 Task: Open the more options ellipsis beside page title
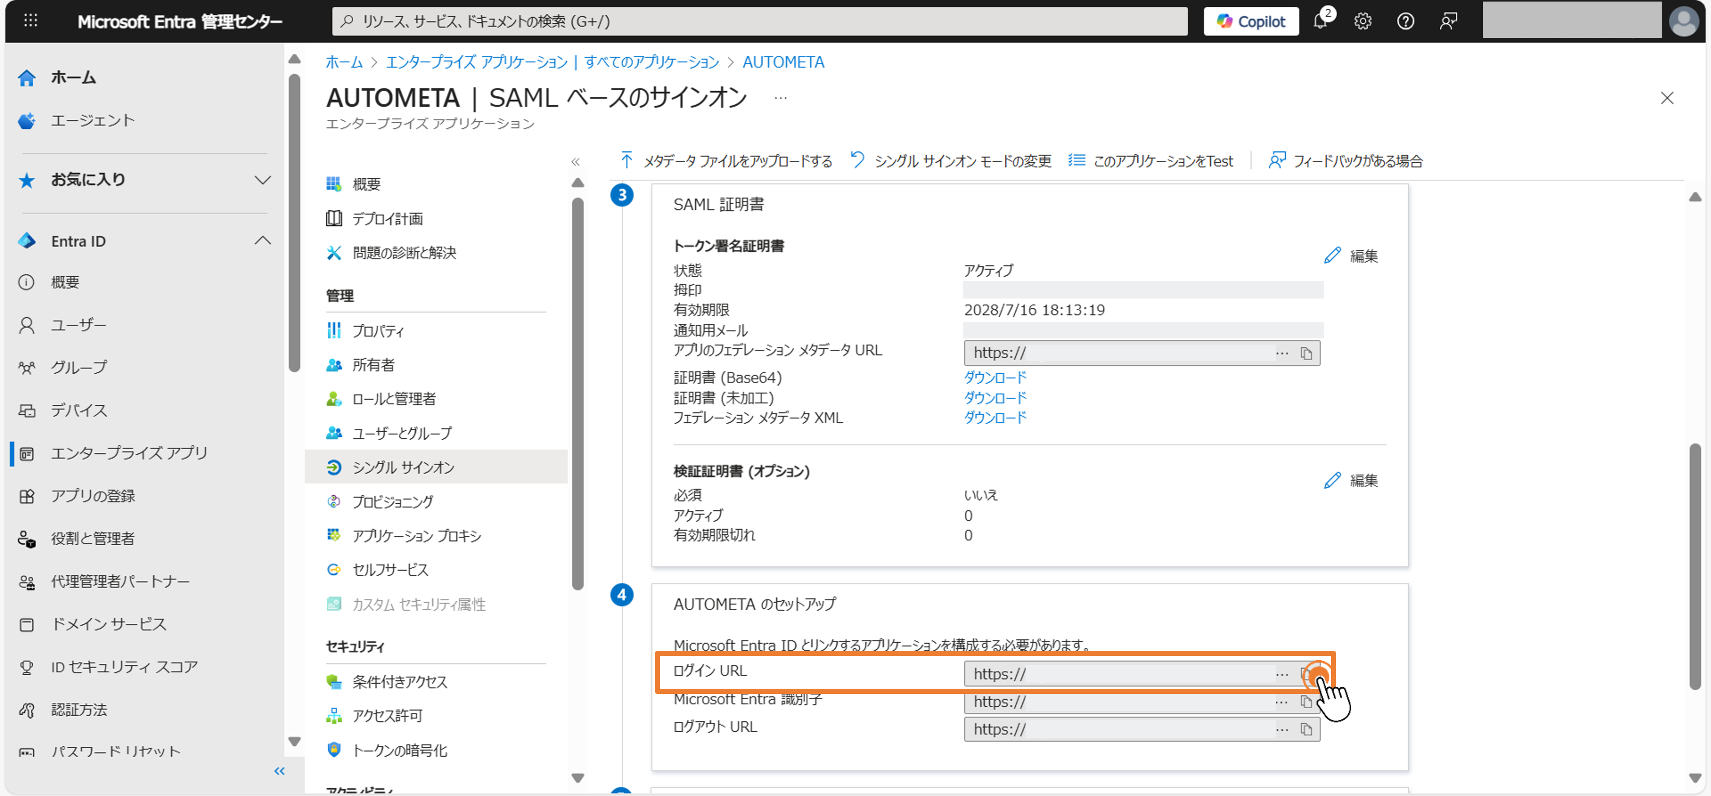coord(780,97)
